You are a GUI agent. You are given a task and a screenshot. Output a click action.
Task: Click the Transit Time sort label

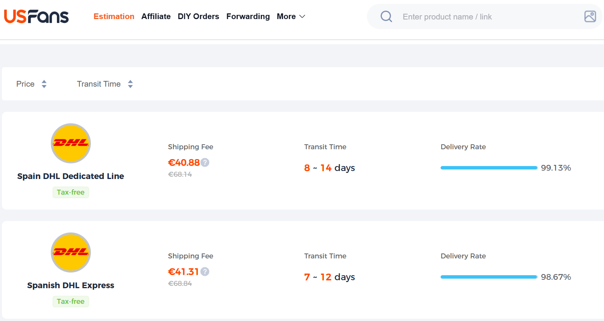click(99, 84)
